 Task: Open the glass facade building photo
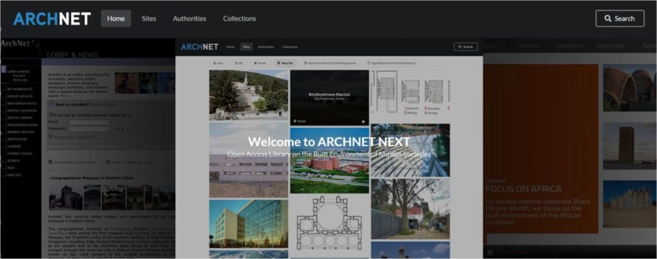(x=248, y=224)
